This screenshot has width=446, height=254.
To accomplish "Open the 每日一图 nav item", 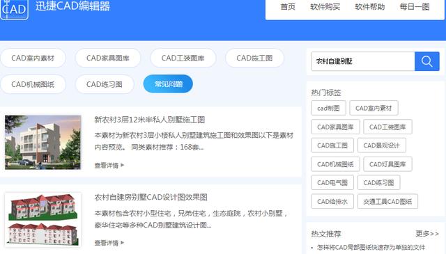I will pyautogui.click(x=415, y=7).
